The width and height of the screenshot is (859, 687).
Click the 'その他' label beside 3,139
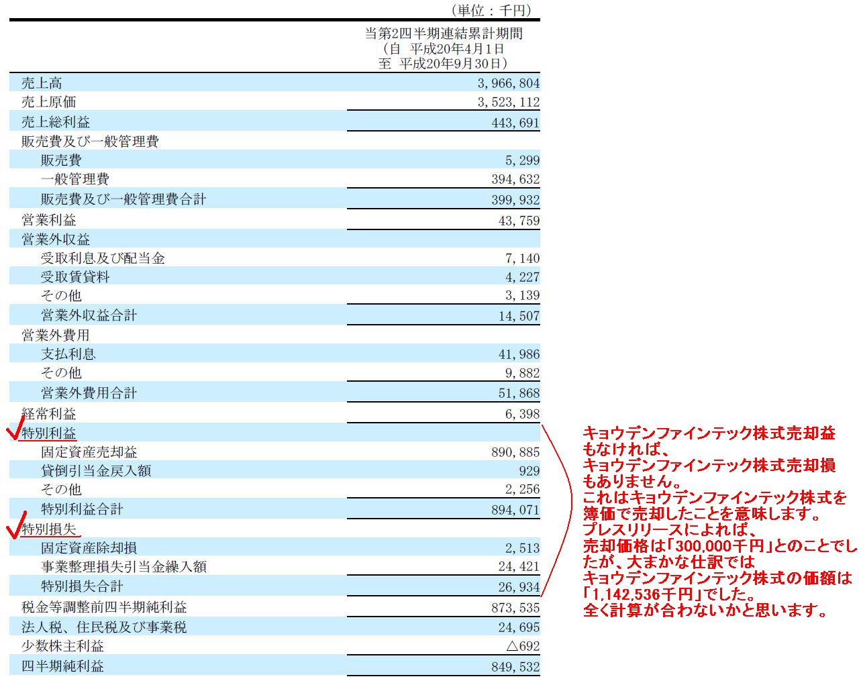click(x=61, y=296)
